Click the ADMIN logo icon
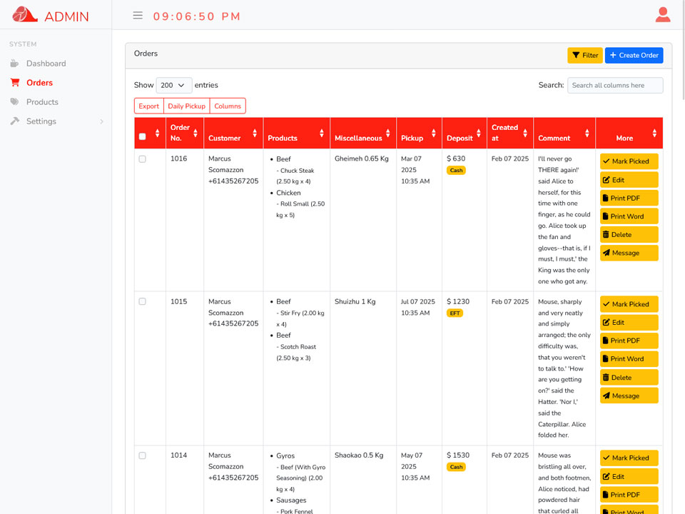 point(25,15)
